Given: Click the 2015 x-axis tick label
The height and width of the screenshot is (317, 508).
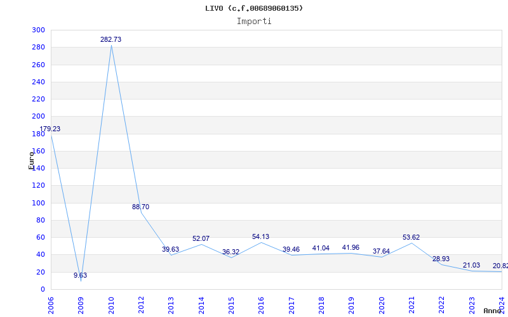Looking at the screenshot, I should pyautogui.click(x=231, y=306).
